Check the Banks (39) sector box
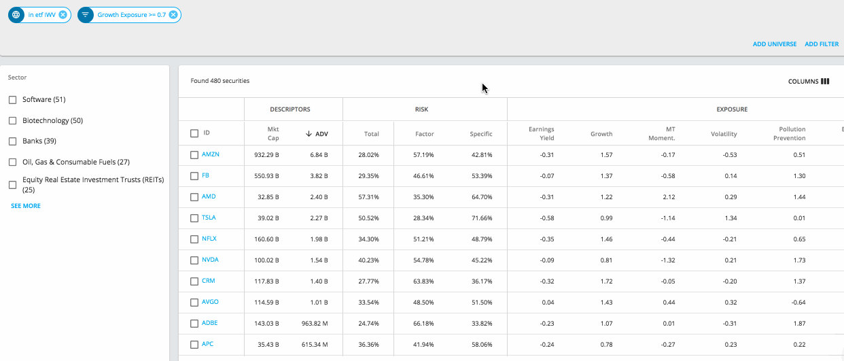The width and height of the screenshot is (844, 361). point(12,141)
